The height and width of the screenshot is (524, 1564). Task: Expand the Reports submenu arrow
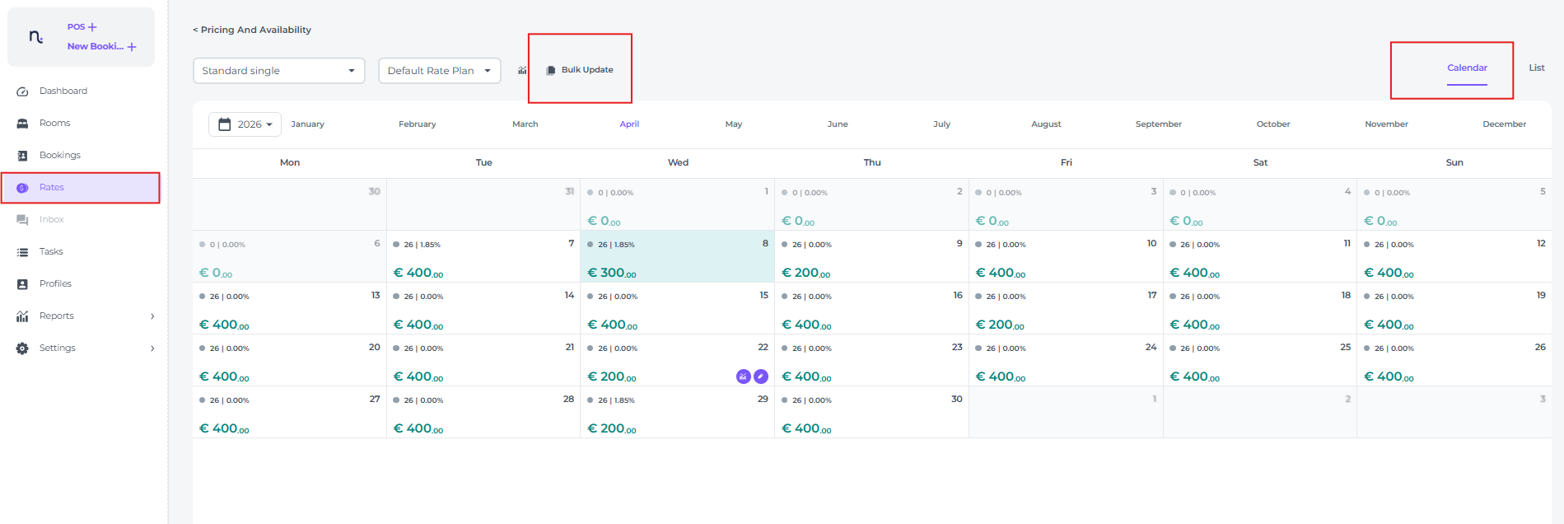(x=152, y=316)
